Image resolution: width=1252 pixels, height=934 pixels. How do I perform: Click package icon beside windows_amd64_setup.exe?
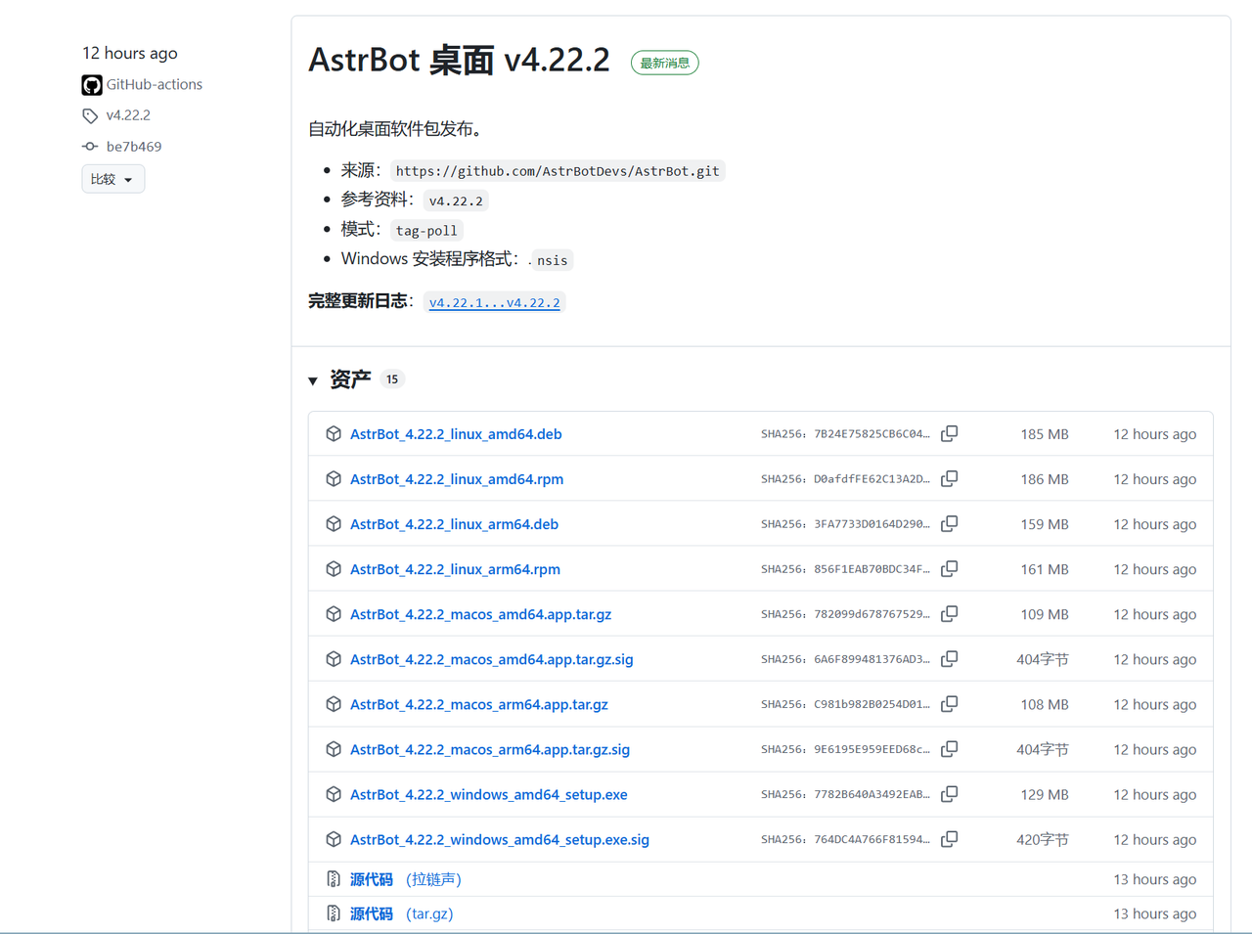pyautogui.click(x=334, y=793)
